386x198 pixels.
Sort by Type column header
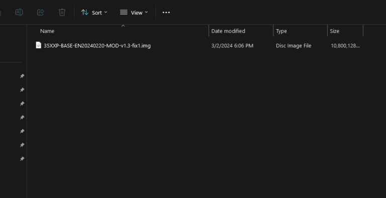tap(281, 31)
